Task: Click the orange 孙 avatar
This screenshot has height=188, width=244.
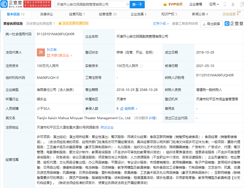Action: coord(41,52)
